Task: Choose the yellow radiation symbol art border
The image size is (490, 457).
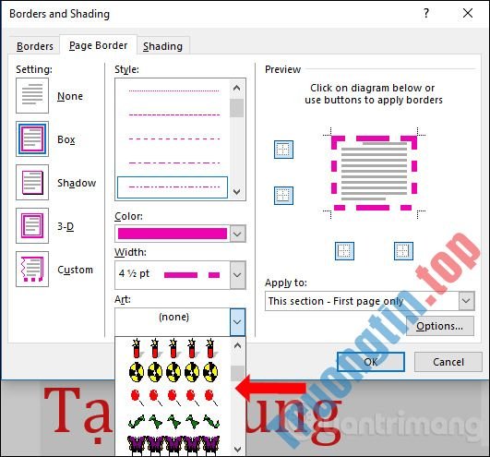Action: (x=173, y=372)
